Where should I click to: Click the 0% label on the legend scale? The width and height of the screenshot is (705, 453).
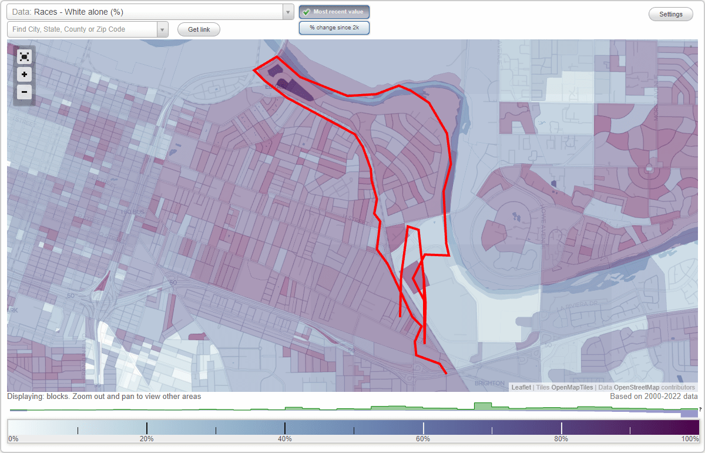[x=13, y=439]
